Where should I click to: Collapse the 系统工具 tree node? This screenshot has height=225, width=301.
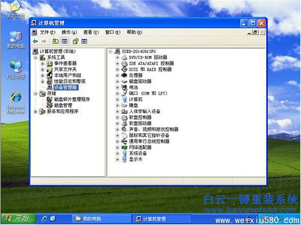click(x=36, y=57)
